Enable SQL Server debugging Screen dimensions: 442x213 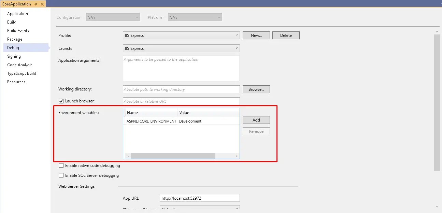click(61, 175)
